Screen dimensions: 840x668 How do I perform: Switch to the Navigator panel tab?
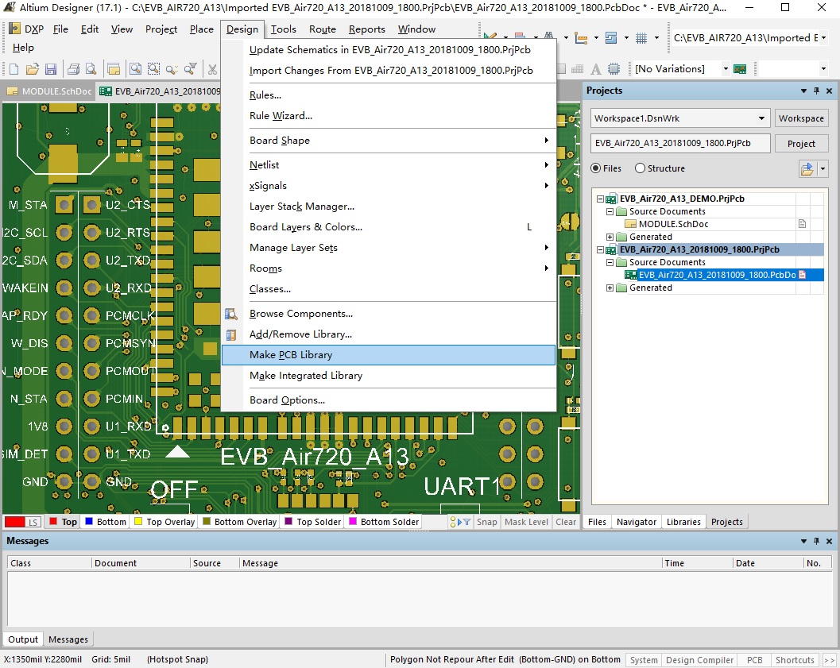pos(637,522)
